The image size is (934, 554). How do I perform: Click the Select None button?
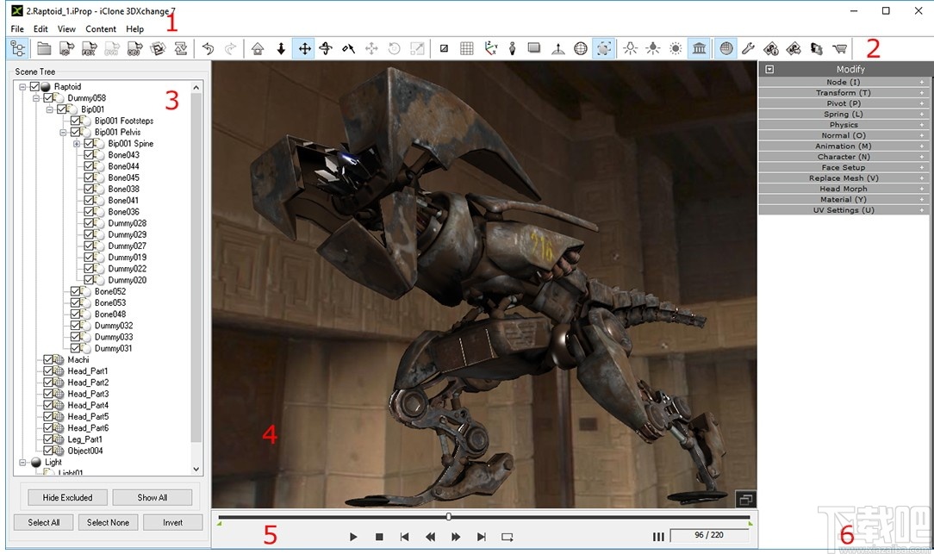(108, 522)
